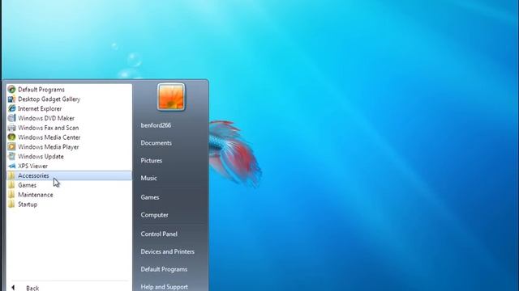Open Pictures from the right pane

click(x=152, y=161)
